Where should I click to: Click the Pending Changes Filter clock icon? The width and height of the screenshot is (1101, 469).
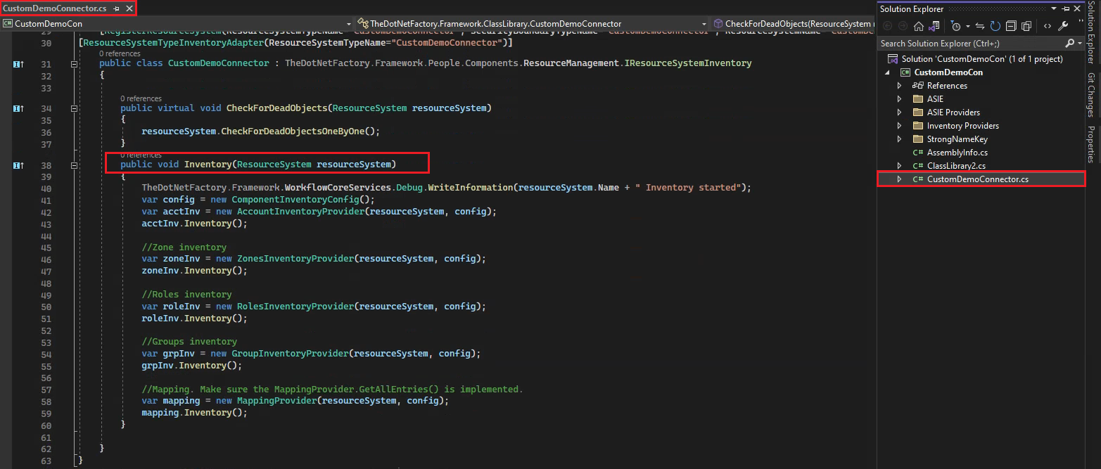[x=955, y=26]
